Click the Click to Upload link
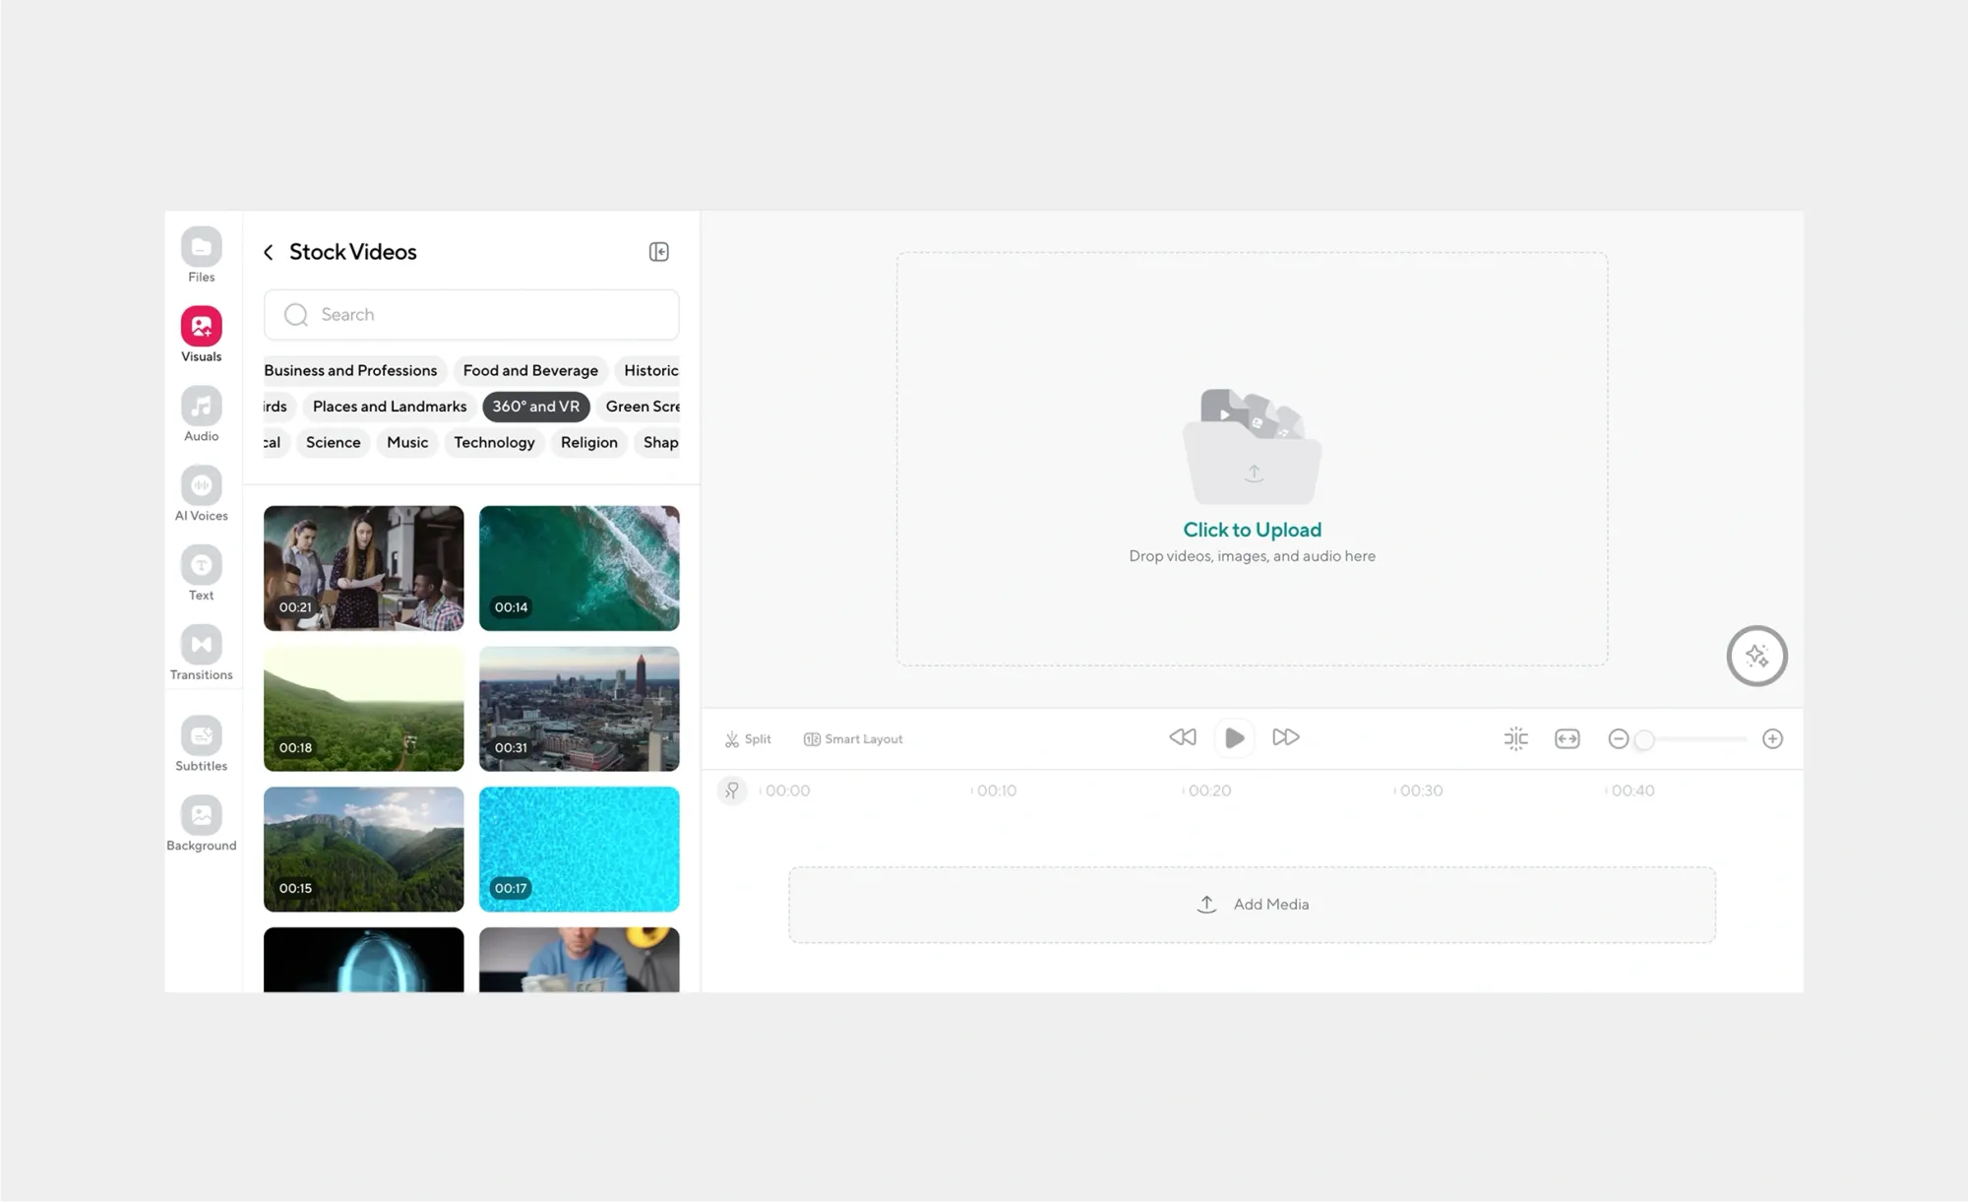1968x1202 pixels. coord(1252,529)
